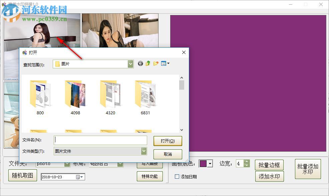
Task: Select the 6831 folder
Action: [x=145, y=97]
